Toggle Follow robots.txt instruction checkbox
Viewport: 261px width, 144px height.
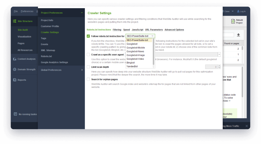point(88,36)
